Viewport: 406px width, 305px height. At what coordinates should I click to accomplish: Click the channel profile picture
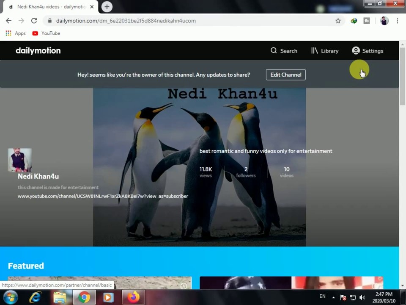pyautogui.click(x=20, y=160)
